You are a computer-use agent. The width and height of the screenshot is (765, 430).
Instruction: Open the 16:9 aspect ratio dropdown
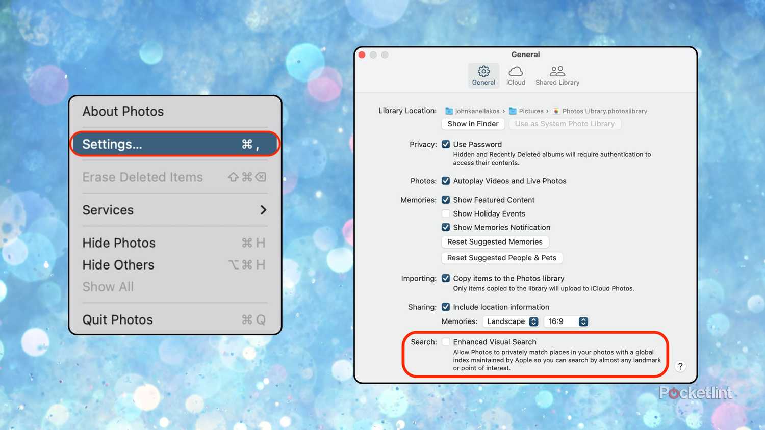coord(567,321)
